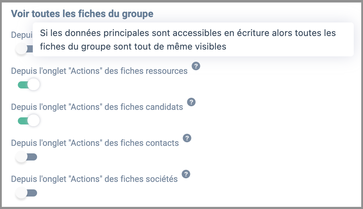Switch on the fiches sociétés toggle
The height and width of the screenshot is (209, 363).
point(26,193)
